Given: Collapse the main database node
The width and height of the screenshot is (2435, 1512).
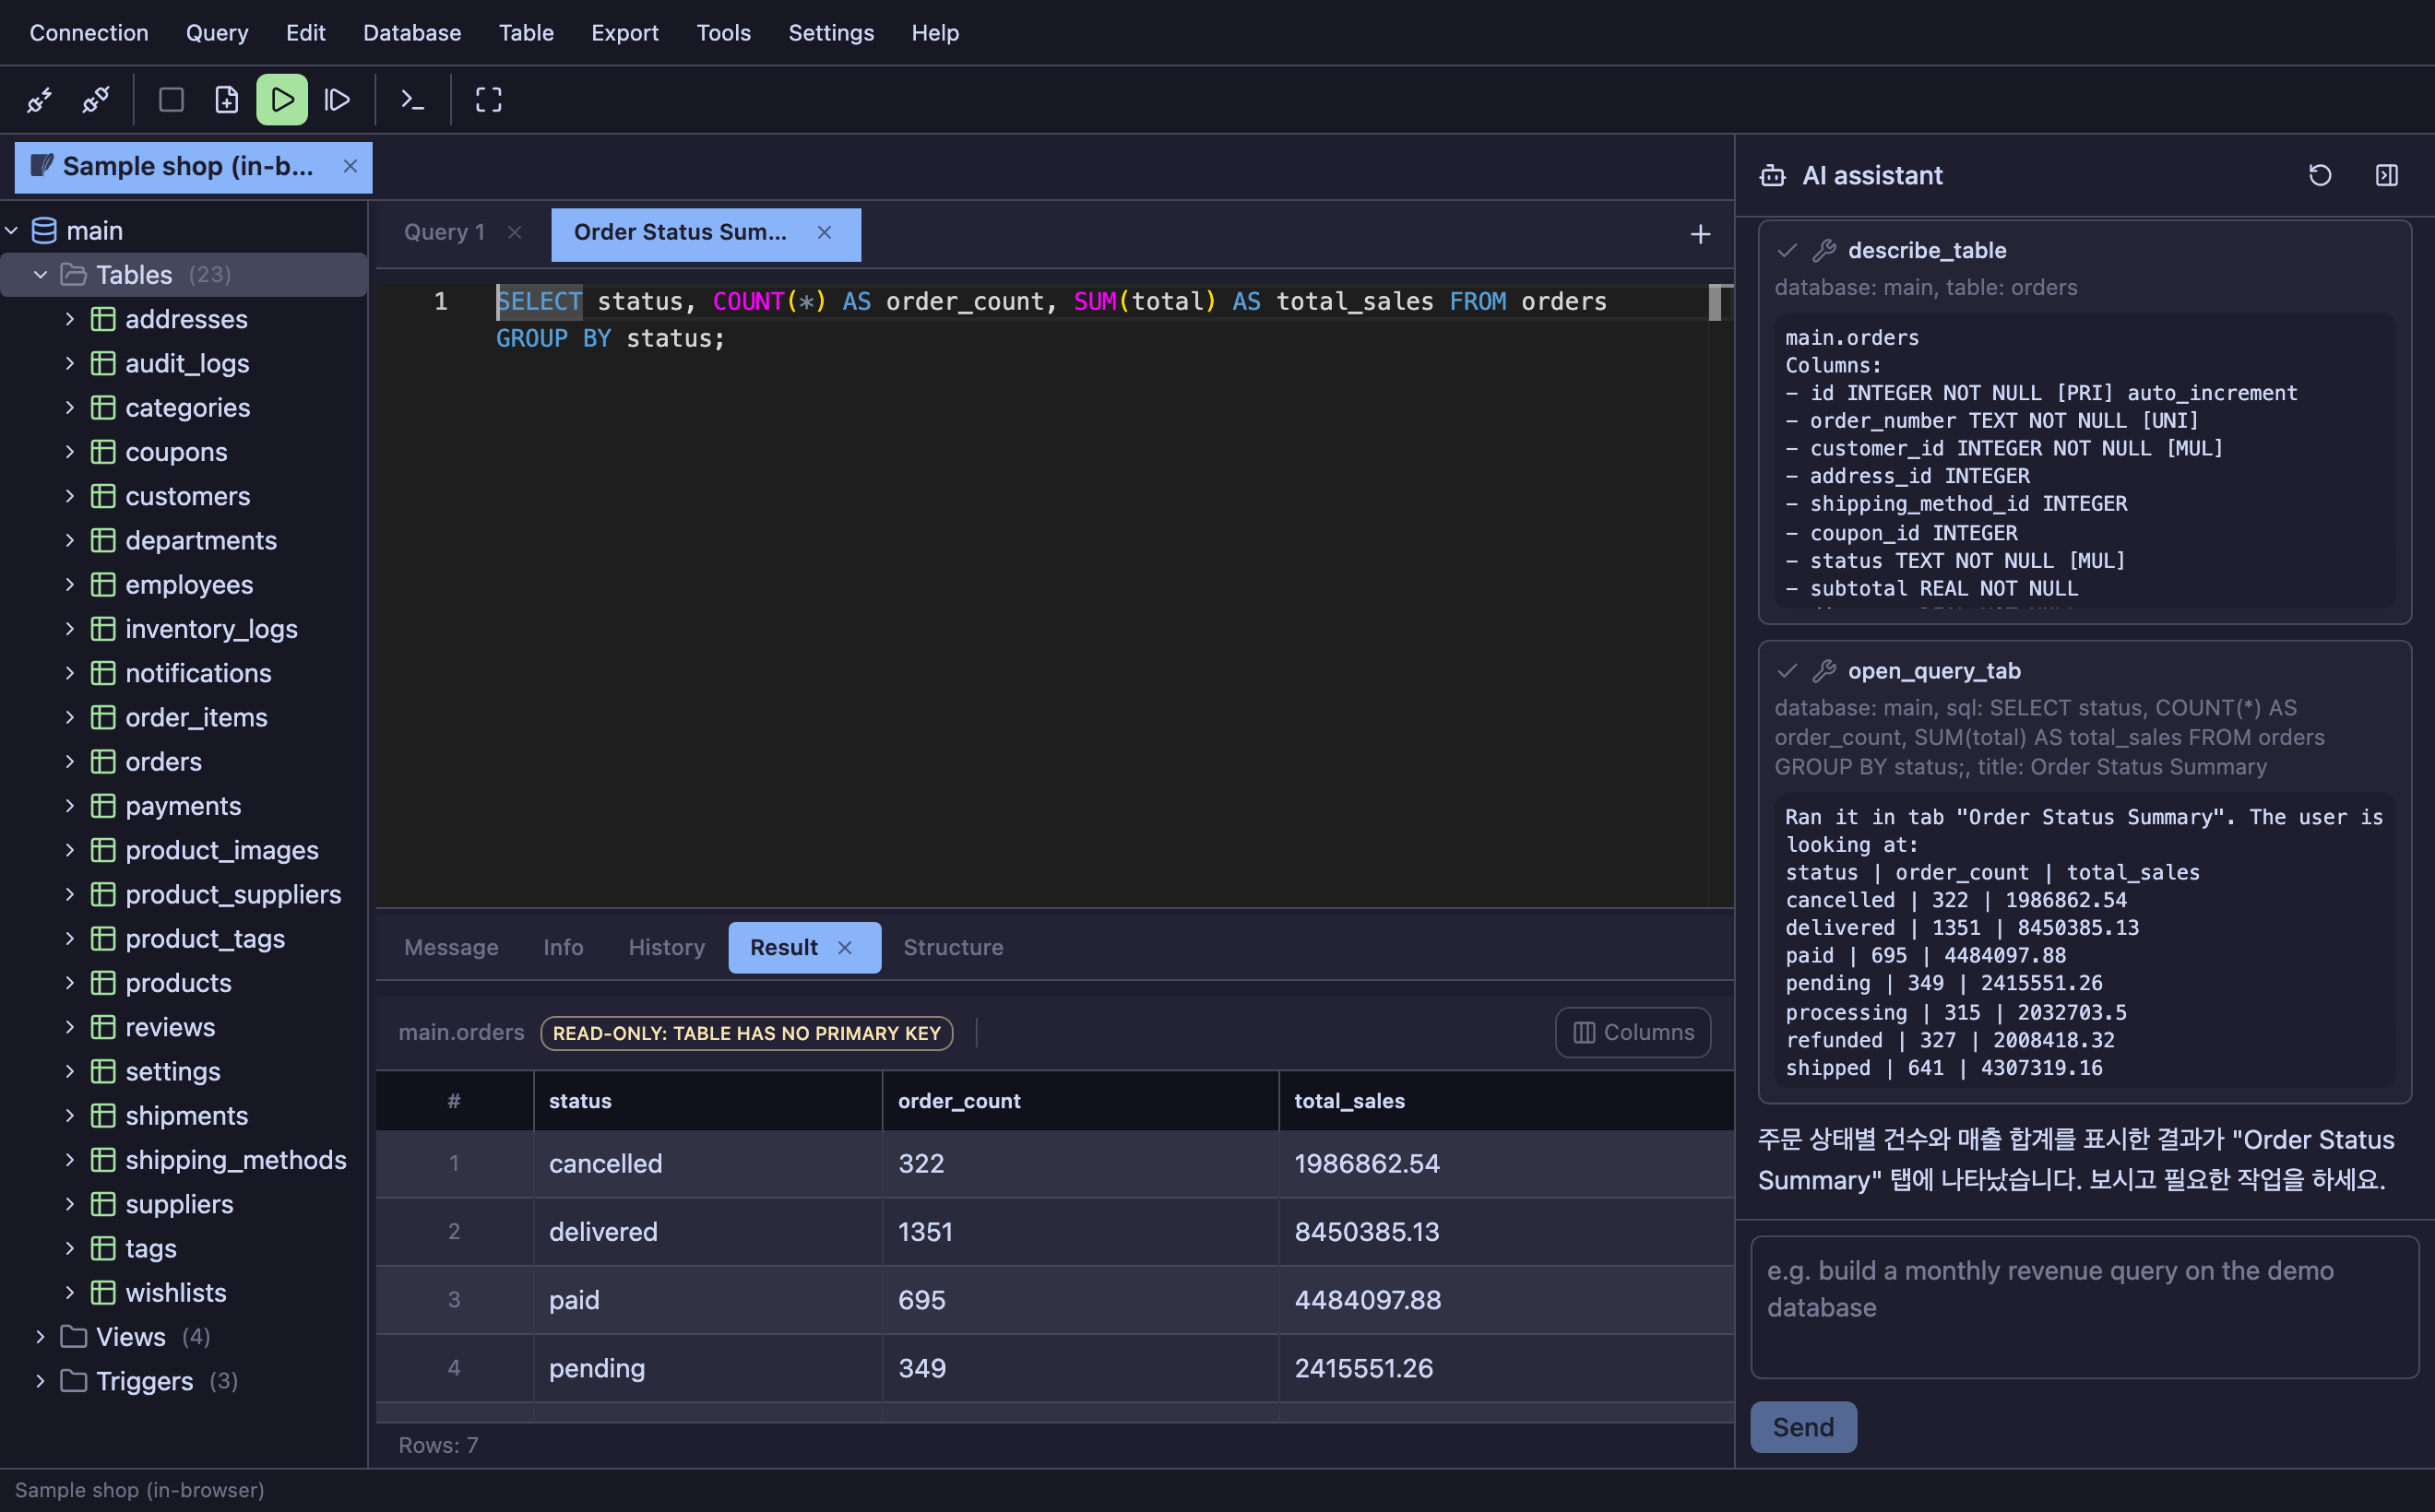Looking at the screenshot, I should [12, 231].
